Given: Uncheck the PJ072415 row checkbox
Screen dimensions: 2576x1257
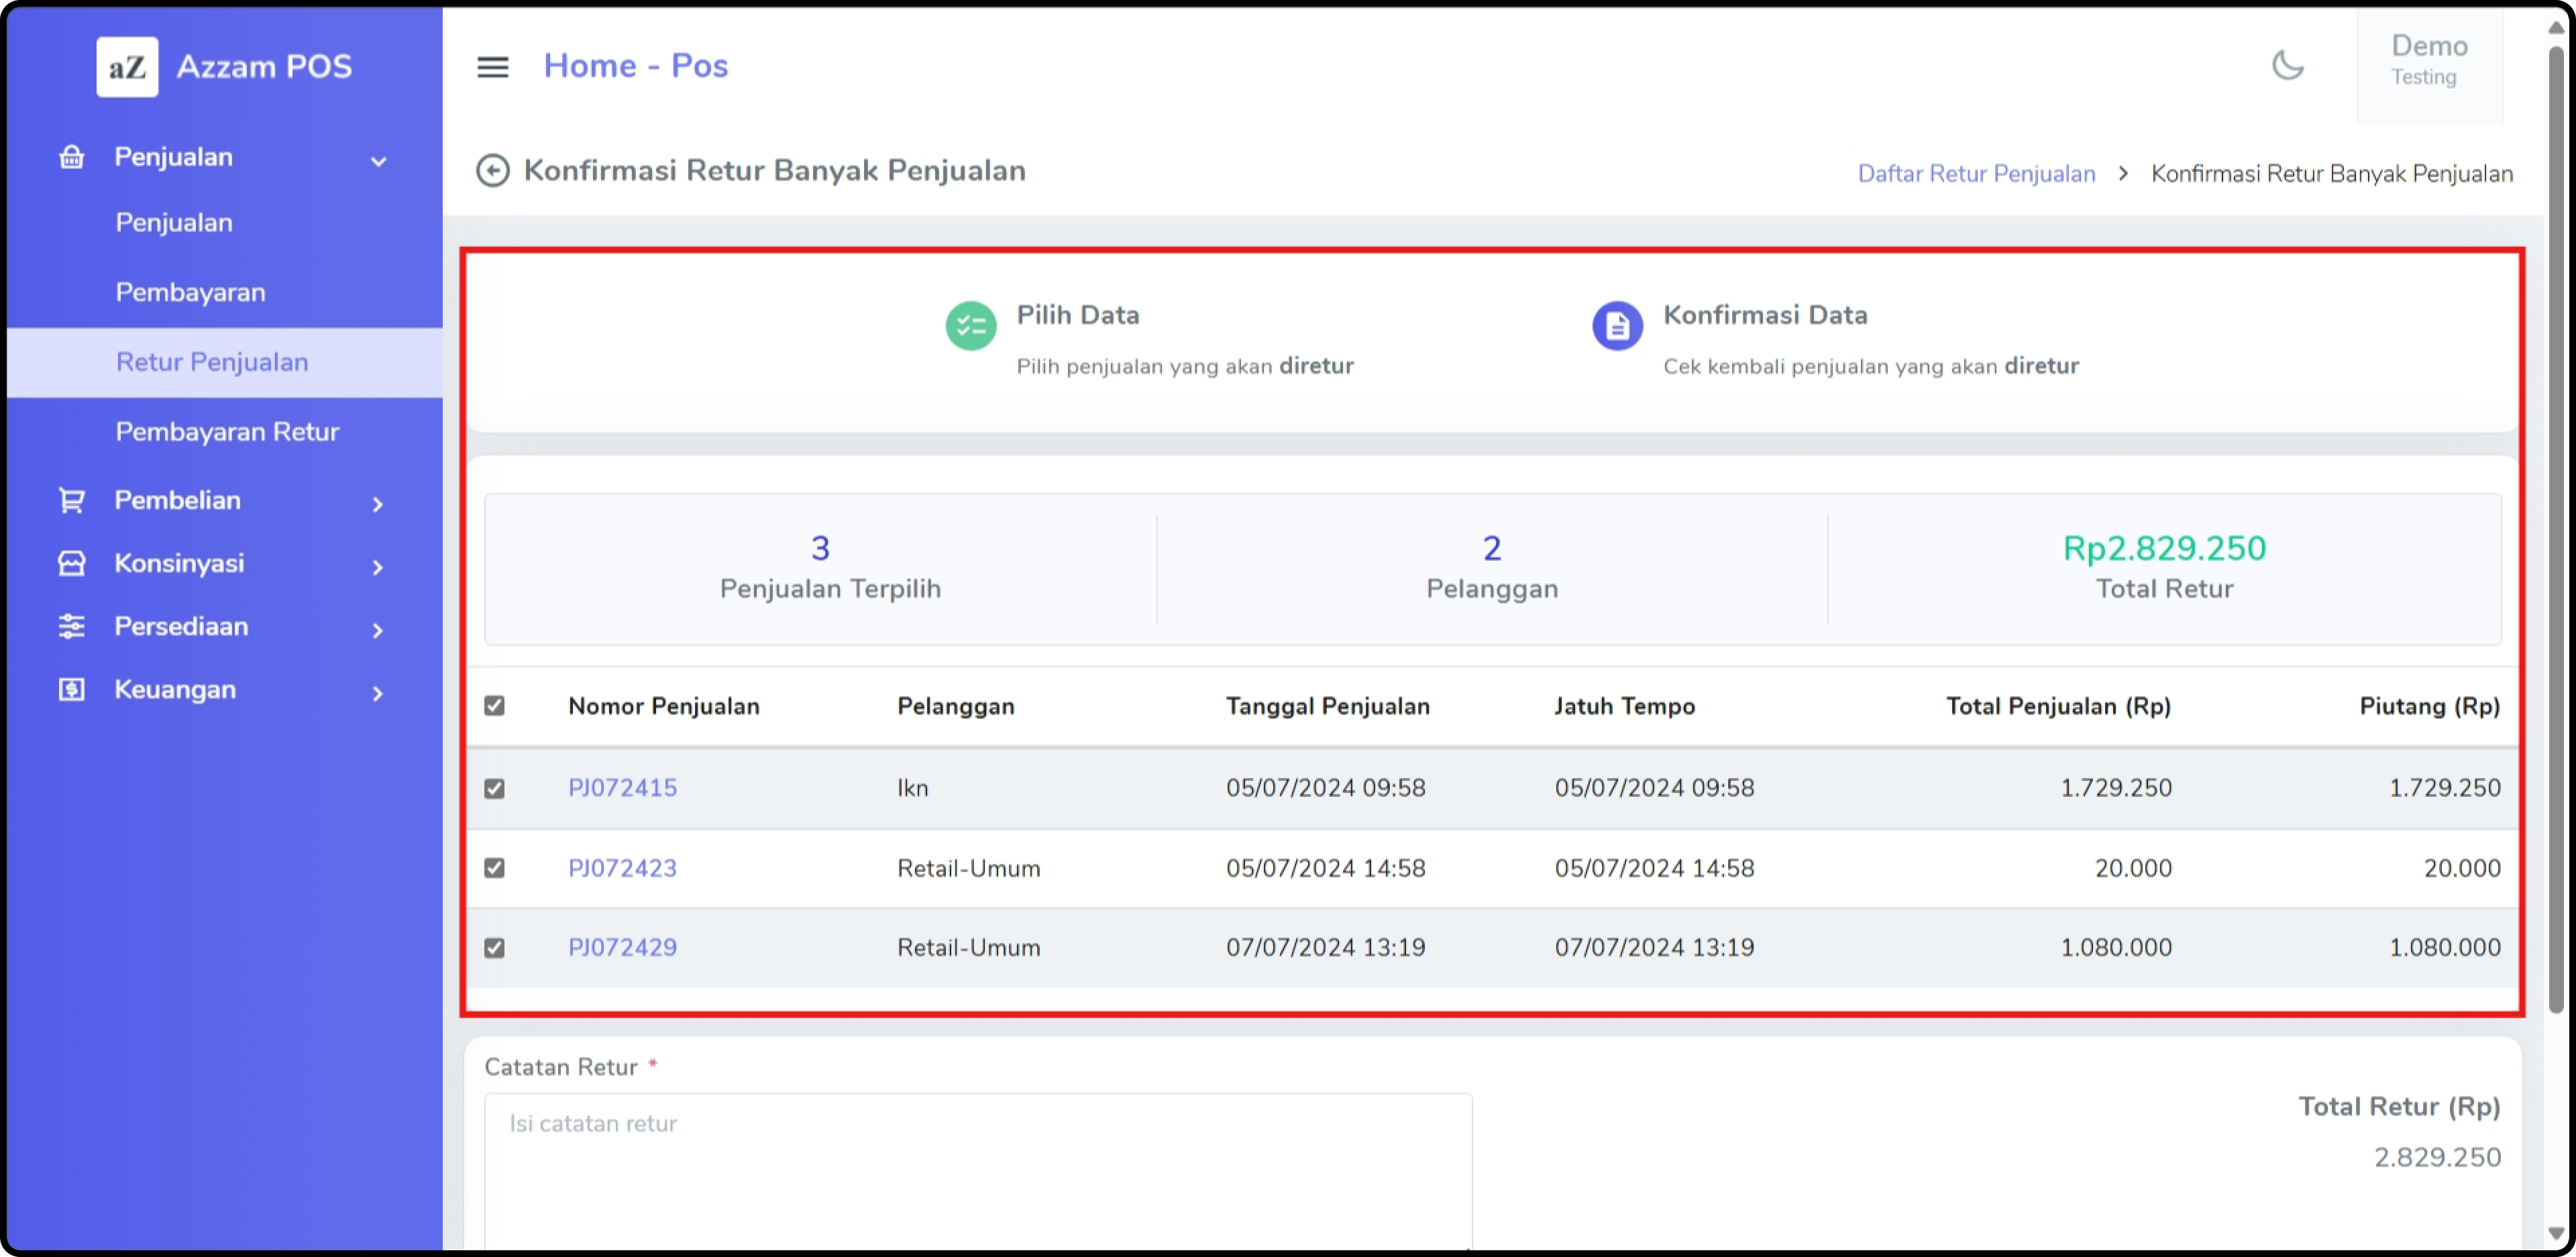Looking at the screenshot, I should click(494, 788).
